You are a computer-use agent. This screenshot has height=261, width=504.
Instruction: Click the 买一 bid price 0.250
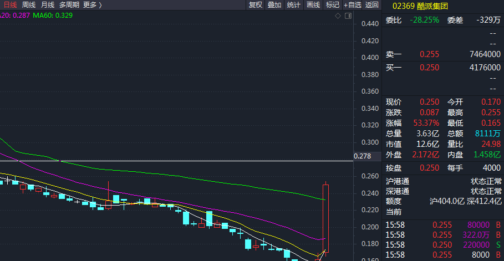[x=429, y=68]
